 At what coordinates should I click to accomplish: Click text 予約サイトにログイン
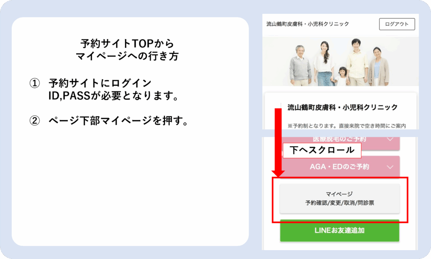[x=100, y=83]
